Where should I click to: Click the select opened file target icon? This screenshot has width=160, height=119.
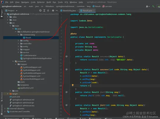[40, 10]
